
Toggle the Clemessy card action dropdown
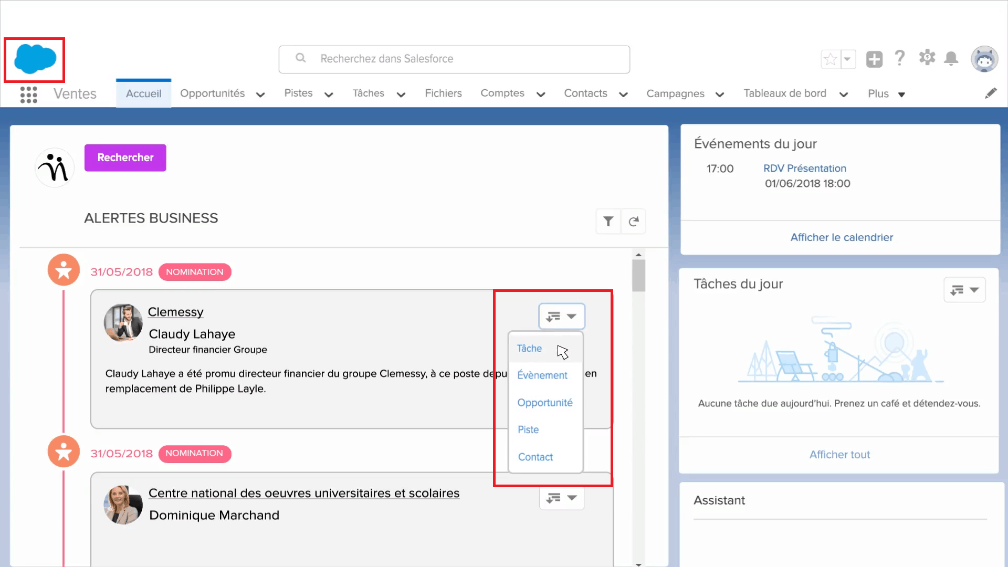click(561, 316)
